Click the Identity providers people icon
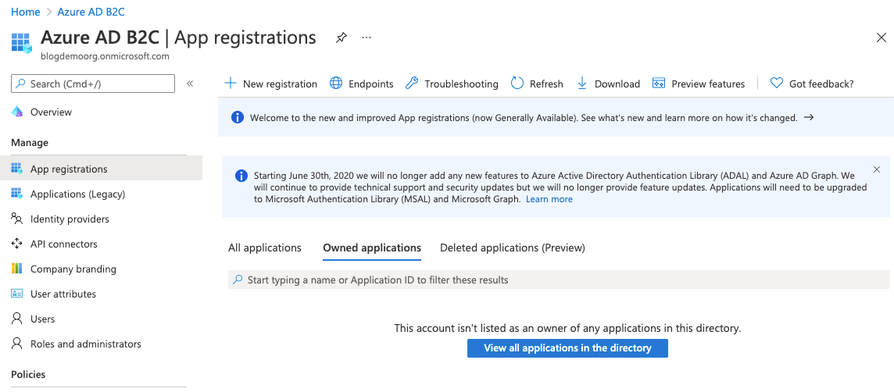 (16, 219)
